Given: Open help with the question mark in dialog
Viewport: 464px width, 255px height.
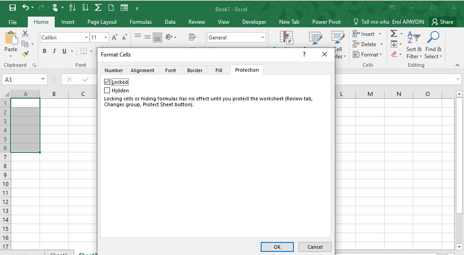Looking at the screenshot, I should point(304,54).
